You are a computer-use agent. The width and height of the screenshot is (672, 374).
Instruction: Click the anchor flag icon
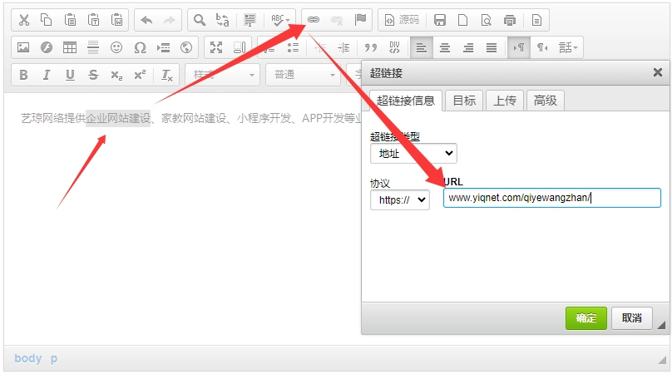coord(360,19)
